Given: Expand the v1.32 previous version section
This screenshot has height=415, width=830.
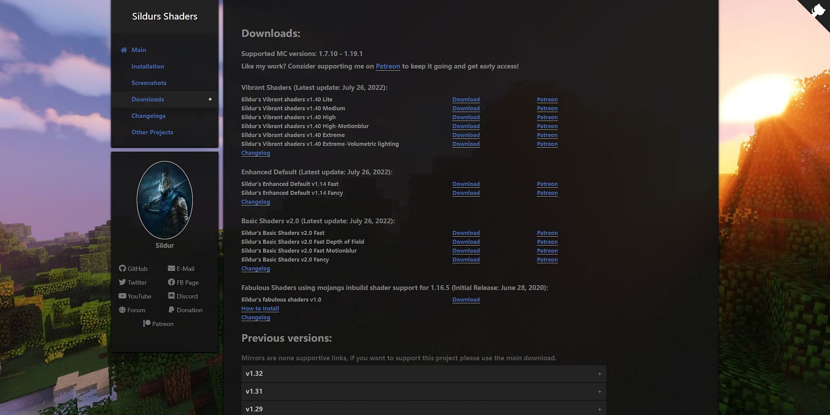Looking at the screenshot, I should point(423,374).
